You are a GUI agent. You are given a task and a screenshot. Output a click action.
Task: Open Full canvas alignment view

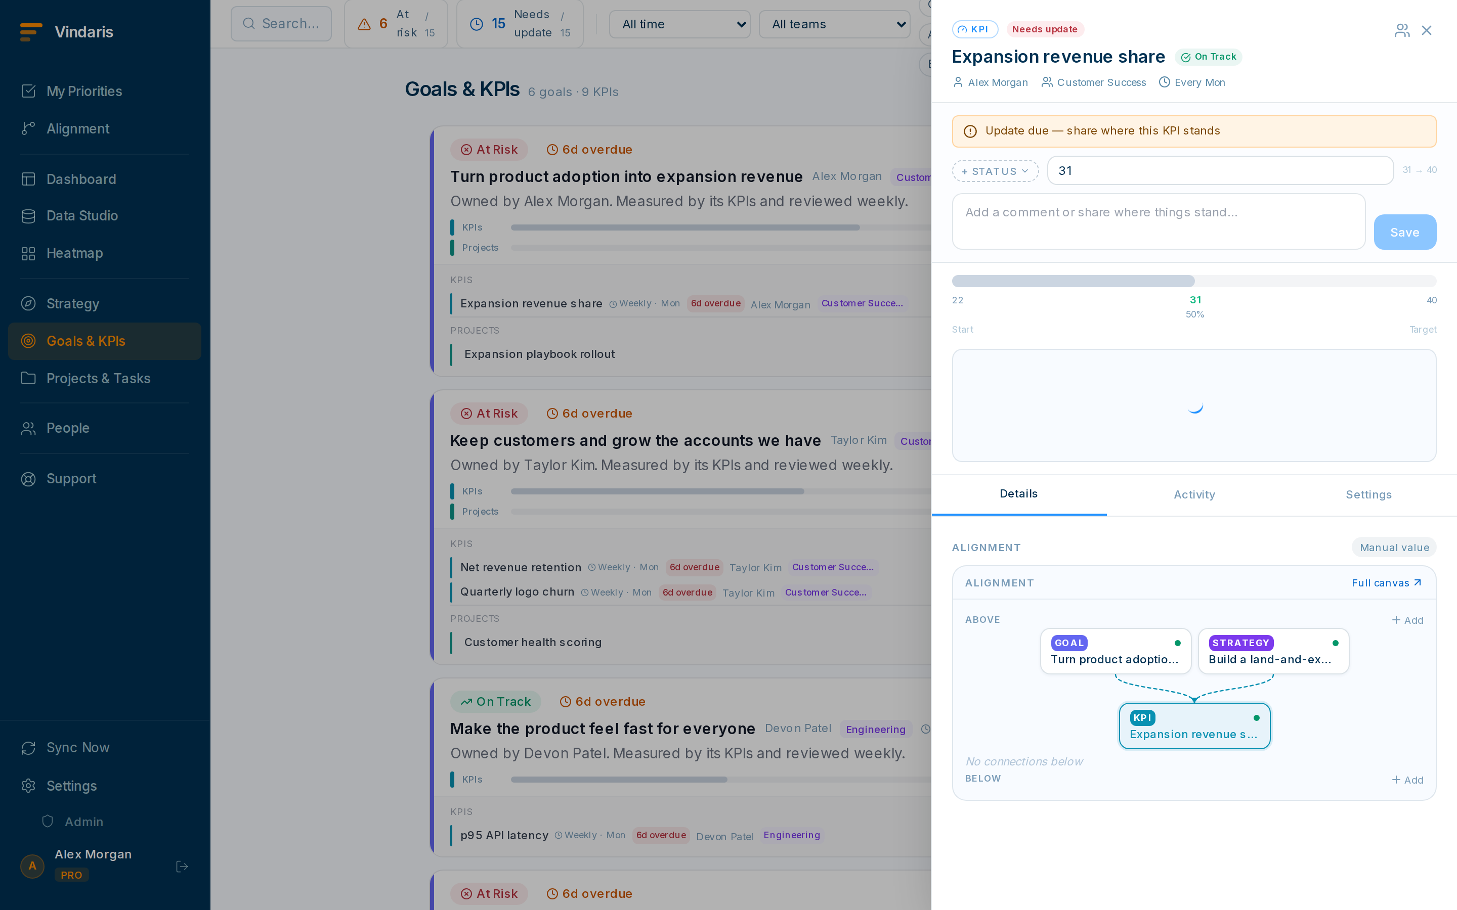click(1387, 583)
